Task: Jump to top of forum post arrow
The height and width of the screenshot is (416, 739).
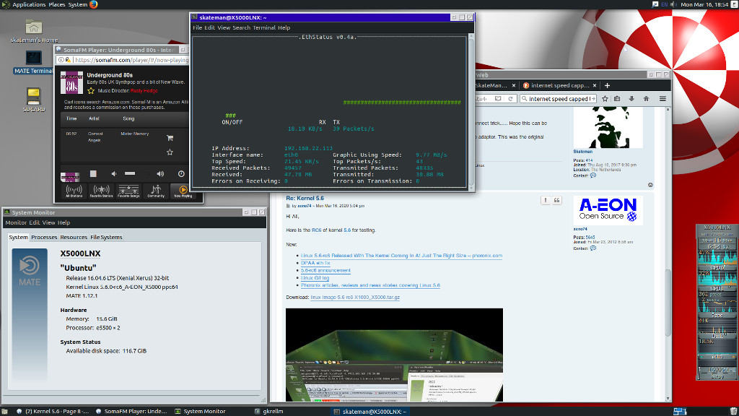Action: (x=650, y=185)
